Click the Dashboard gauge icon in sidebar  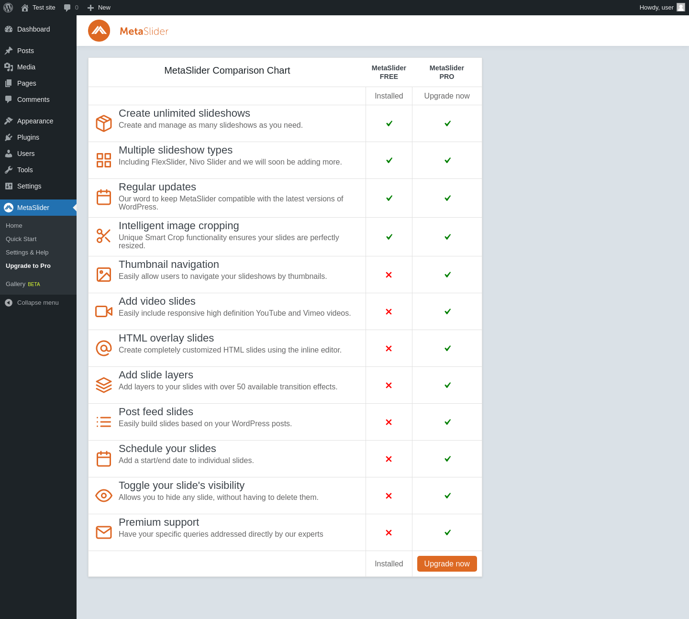click(9, 29)
